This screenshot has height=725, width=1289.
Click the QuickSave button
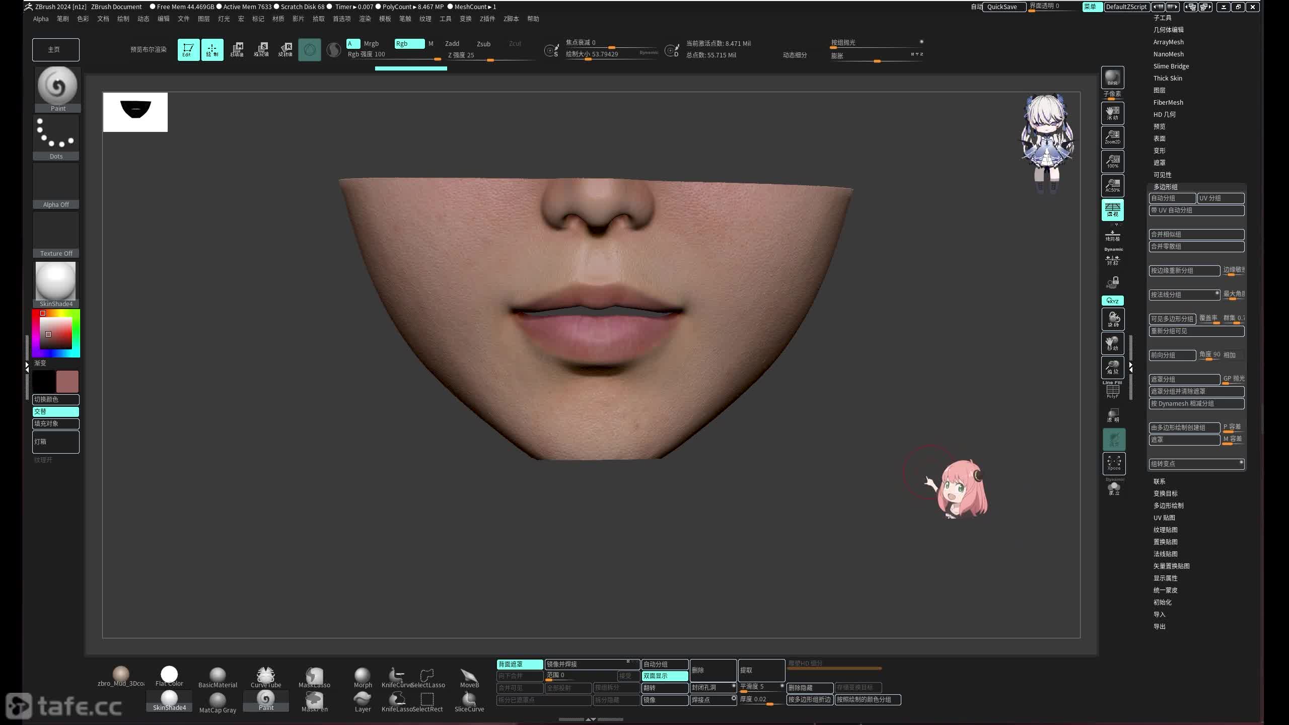(1004, 7)
